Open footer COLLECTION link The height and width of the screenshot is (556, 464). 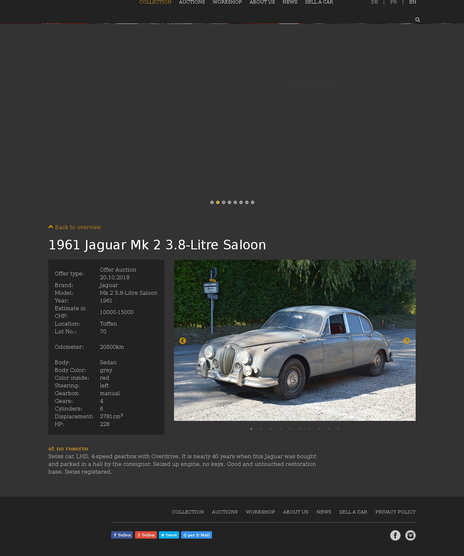188,512
